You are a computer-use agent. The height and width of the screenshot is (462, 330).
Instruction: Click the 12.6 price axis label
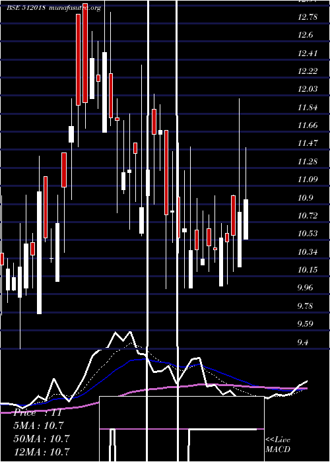click(x=305, y=35)
